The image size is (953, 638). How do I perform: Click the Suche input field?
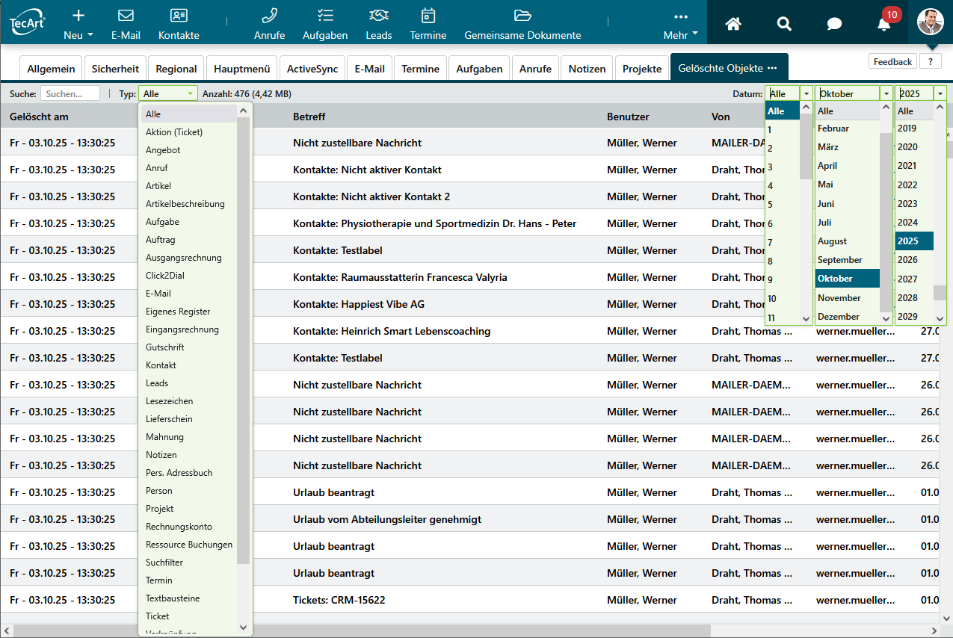click(70, 93)
